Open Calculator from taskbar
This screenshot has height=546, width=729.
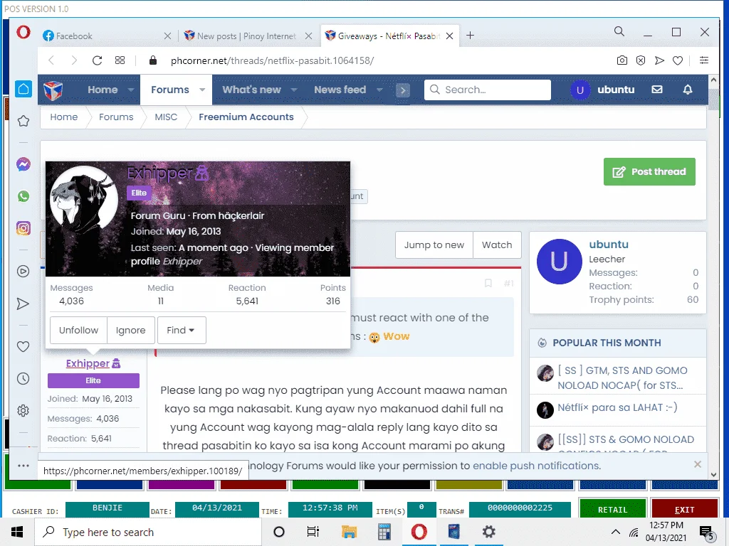click(384, 532)
